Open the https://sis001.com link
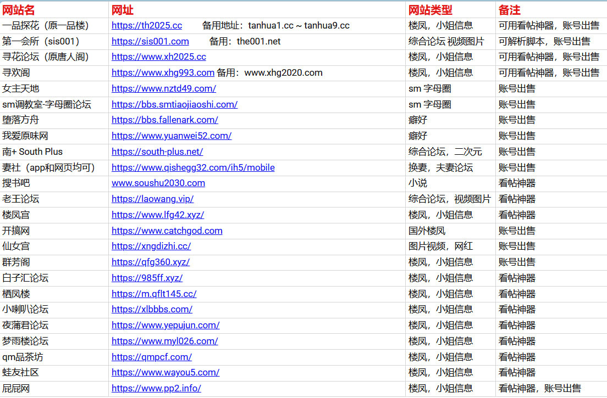Viewport: 607px width, 398px height. pyautogui.click(x=150, y=41)
